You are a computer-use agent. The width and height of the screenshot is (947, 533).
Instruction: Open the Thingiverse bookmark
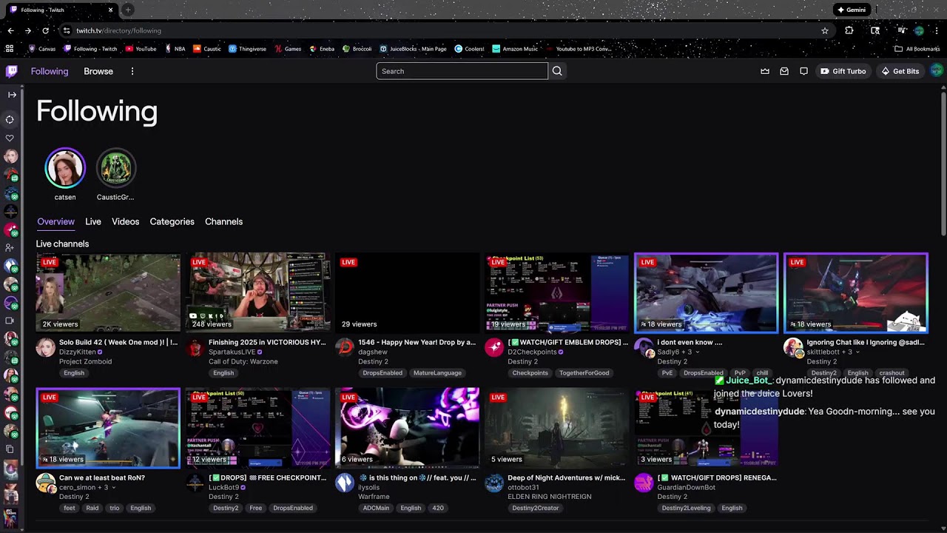pos(247,49)
